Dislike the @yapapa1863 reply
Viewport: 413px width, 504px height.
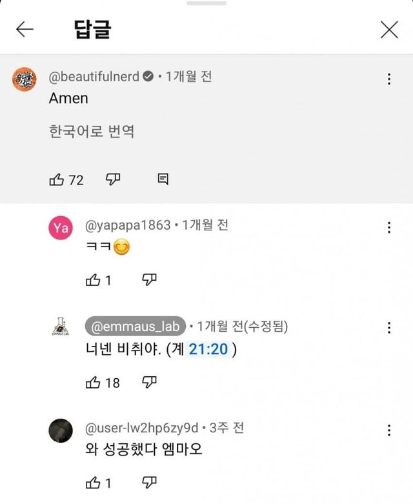150,280
